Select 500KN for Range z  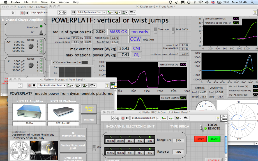coord(120,153)
